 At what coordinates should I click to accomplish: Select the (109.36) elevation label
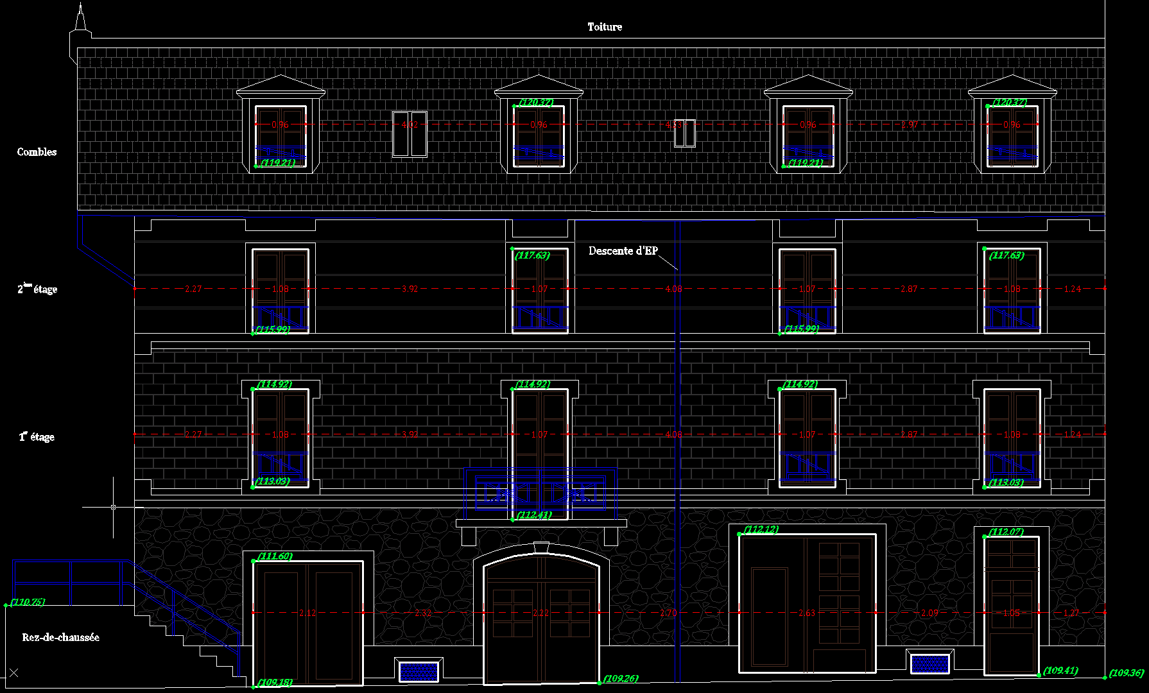[x=1127, y=672]
